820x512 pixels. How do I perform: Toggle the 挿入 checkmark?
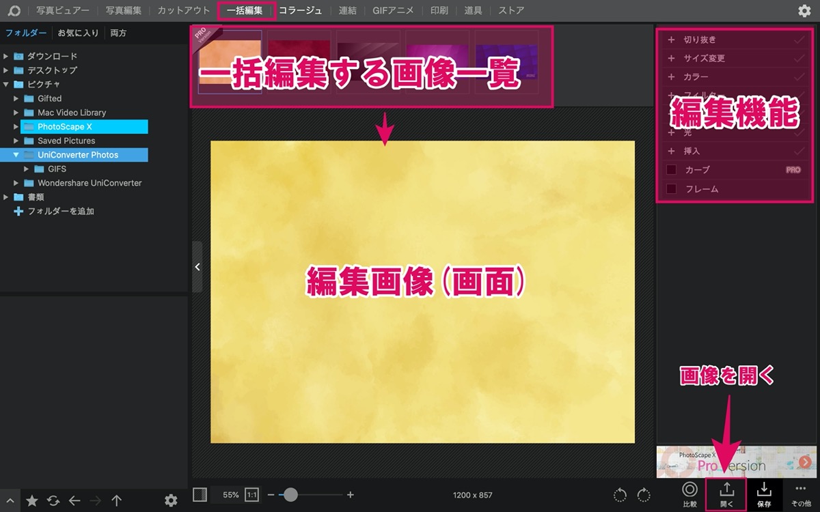coord(798,151)
